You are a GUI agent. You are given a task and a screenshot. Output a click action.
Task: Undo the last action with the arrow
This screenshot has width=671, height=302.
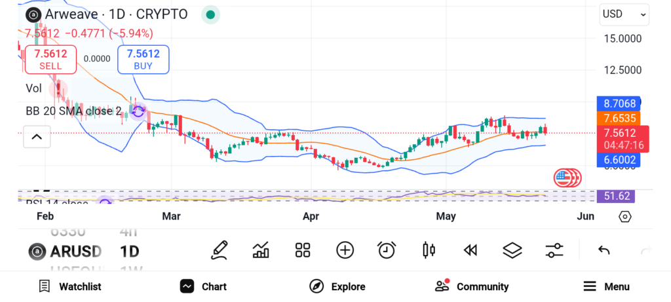pos(604,250)
